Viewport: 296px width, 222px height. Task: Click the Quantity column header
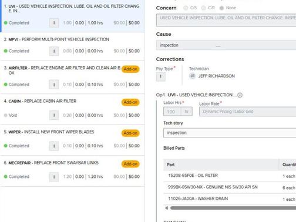click(288, 164)
